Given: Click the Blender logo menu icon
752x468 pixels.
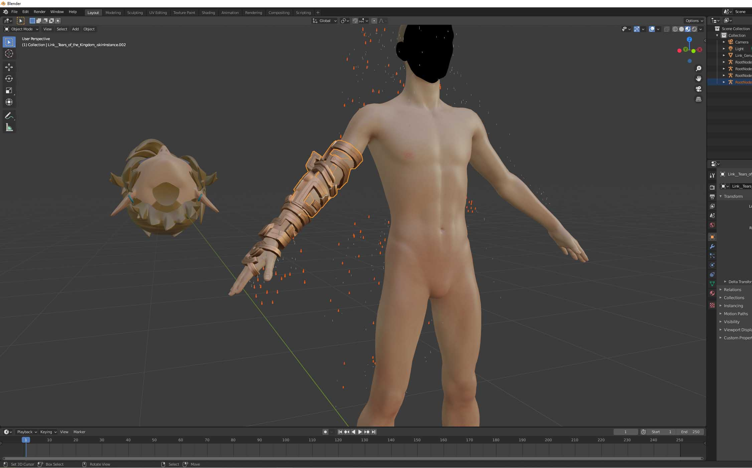Looking at the screenshot, I should click(x=6, y=12).
